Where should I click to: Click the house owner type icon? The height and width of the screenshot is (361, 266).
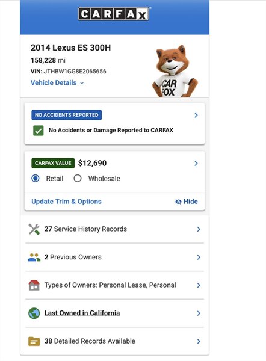point(34,285)
